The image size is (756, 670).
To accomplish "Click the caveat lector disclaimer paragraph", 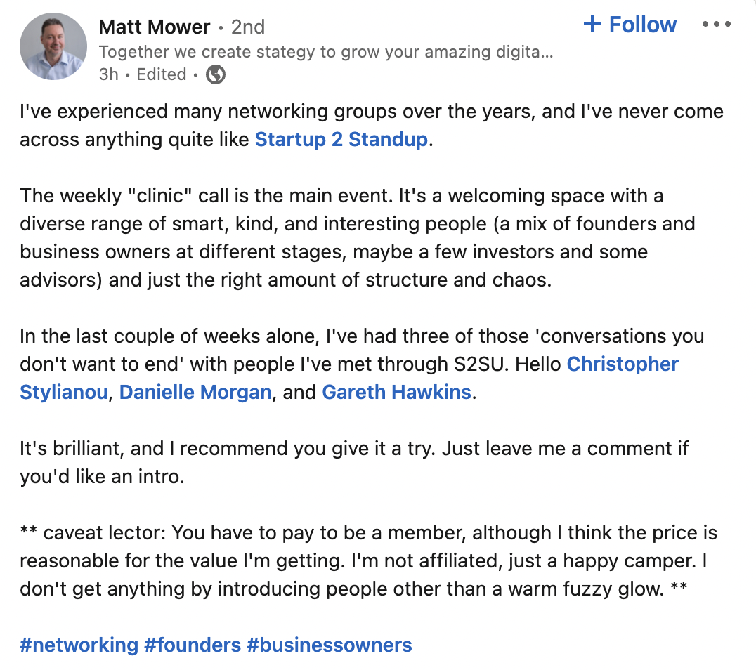I will 369,561.
